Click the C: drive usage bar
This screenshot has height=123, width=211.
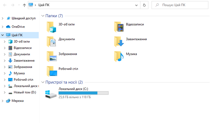click(83, 93)
